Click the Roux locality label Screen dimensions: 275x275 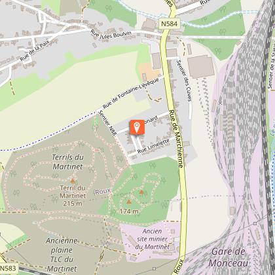(x=103, y=192)
